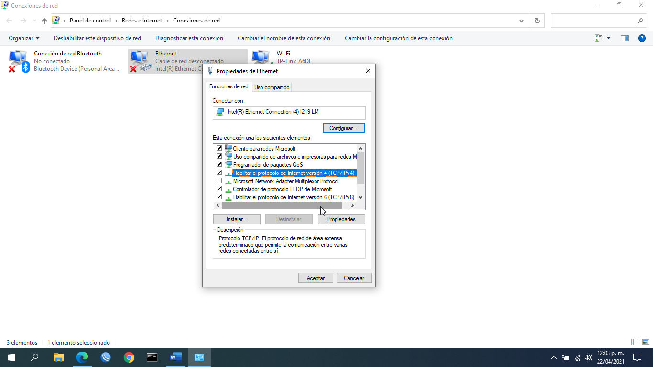Viewport: 653px width, 367px height.
Task: Open Google Chrome from the taskbar
Action: [x=129, y=357]
